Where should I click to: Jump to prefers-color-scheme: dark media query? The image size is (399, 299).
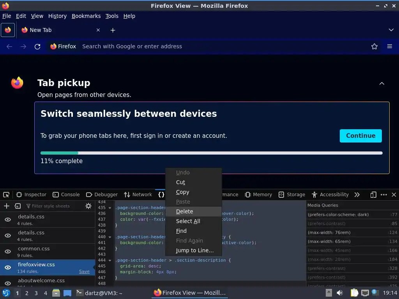[352, 215]
